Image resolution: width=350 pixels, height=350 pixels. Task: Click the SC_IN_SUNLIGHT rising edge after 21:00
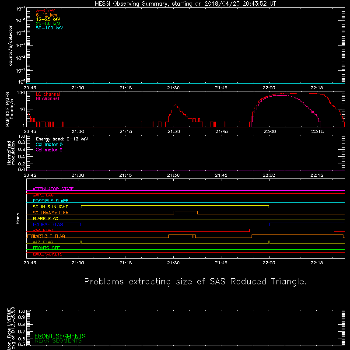point(81,206)
